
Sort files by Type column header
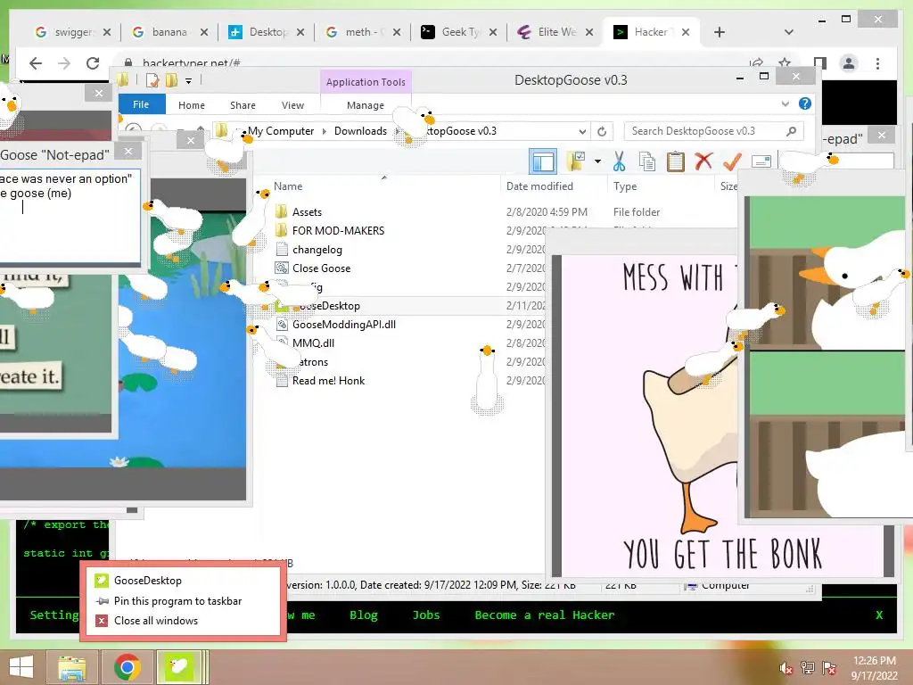(x=625, y=186)
